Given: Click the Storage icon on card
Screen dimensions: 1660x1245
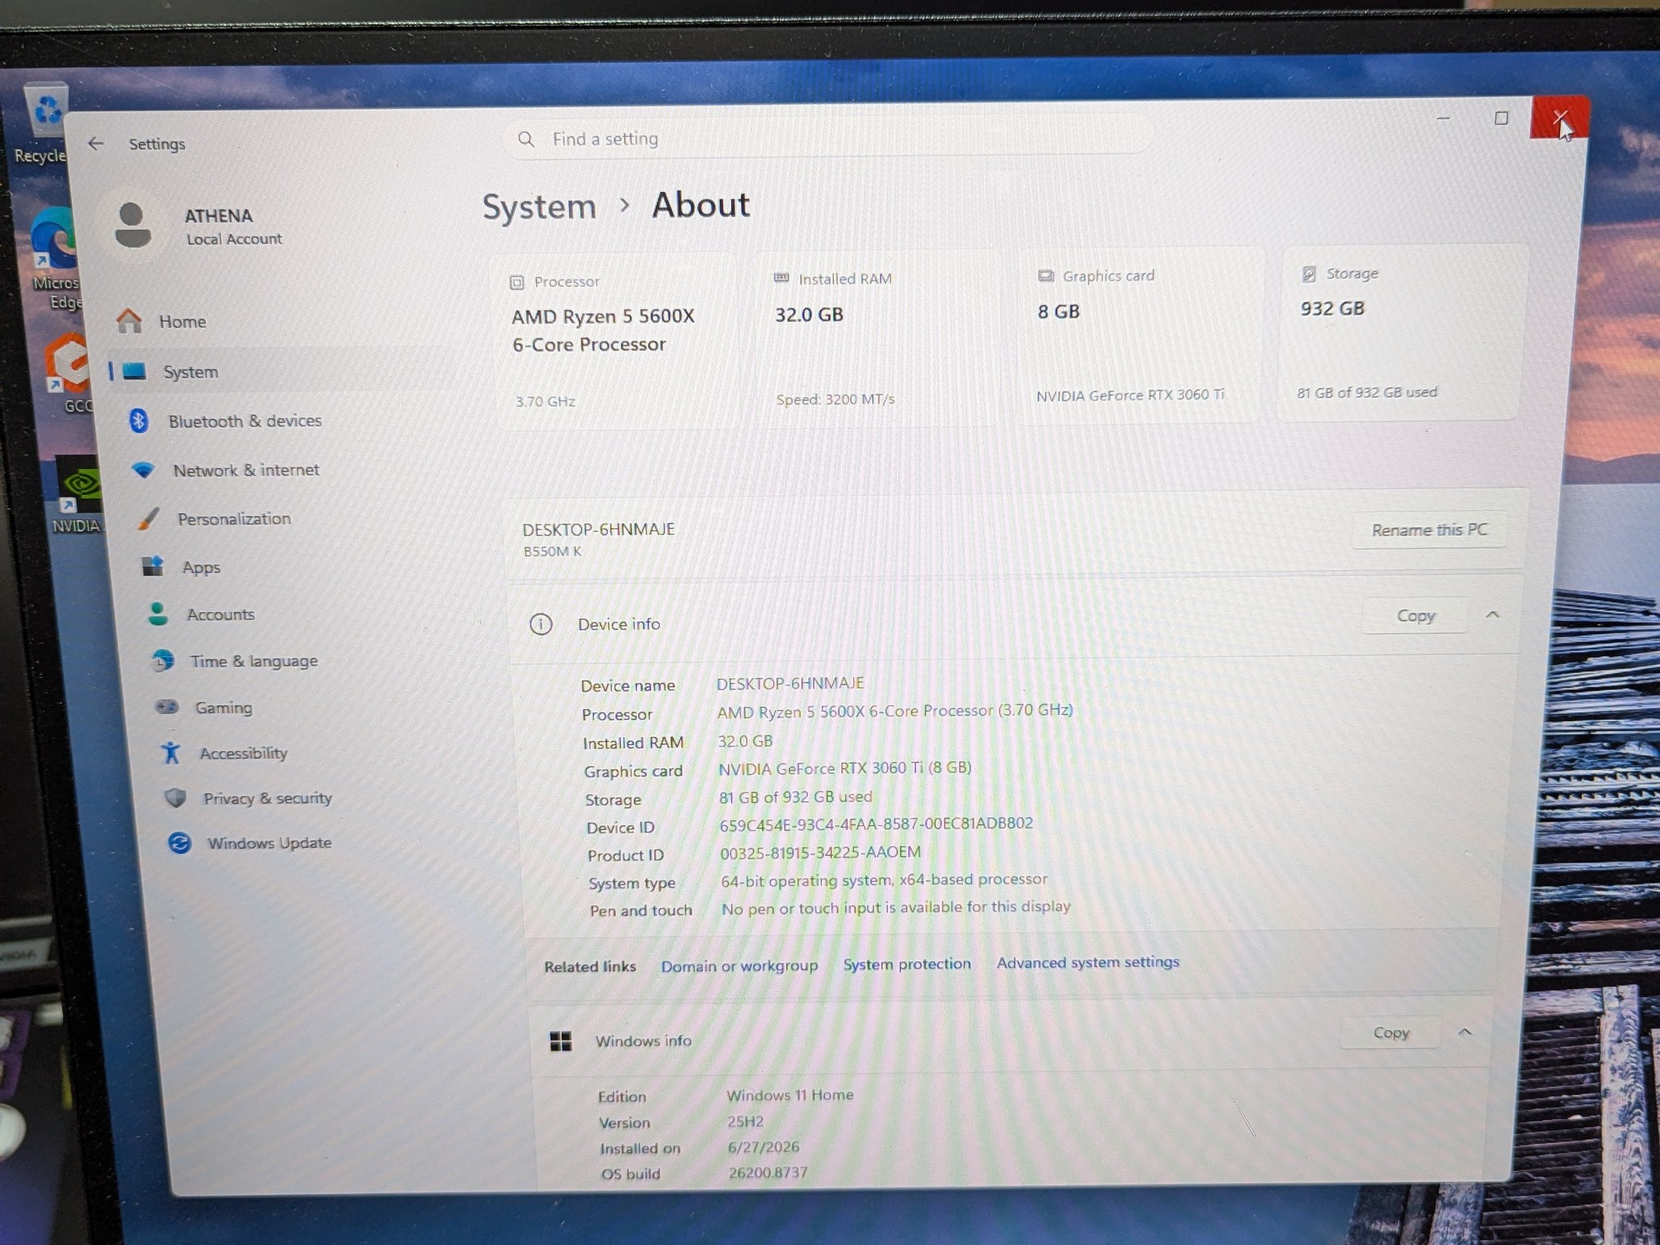Looking at the screenshot, I should pos(1308,274).
